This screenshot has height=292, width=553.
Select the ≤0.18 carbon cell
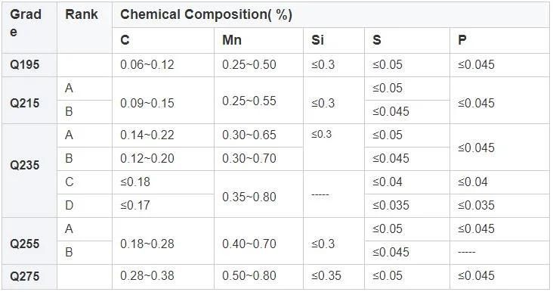click(163, 182)
